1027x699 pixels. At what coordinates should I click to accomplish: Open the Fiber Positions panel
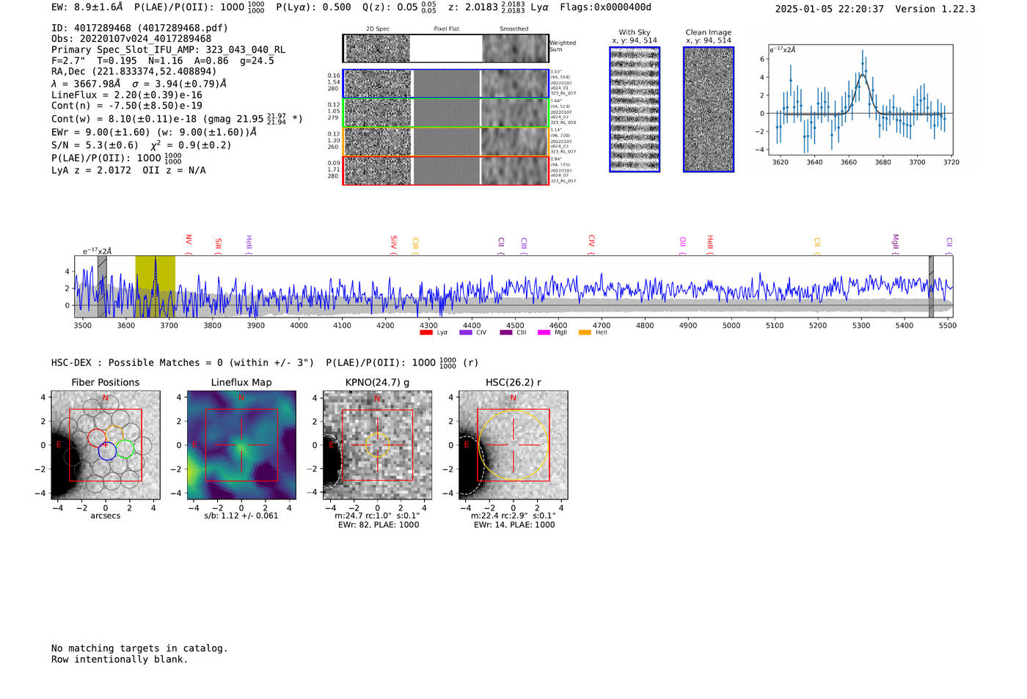pos(106,445)
